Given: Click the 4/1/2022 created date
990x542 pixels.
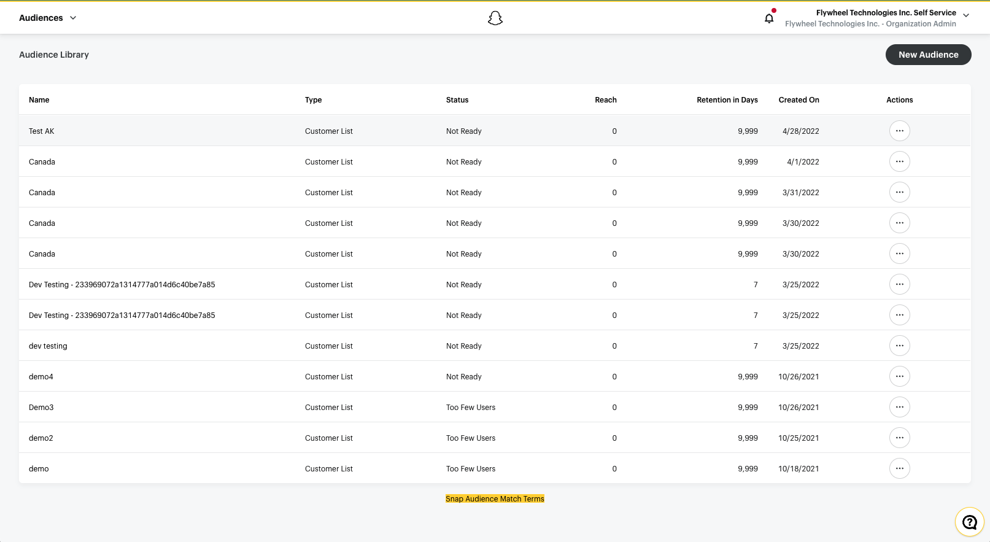Looking at the screenshot, I should coord(803,162).
